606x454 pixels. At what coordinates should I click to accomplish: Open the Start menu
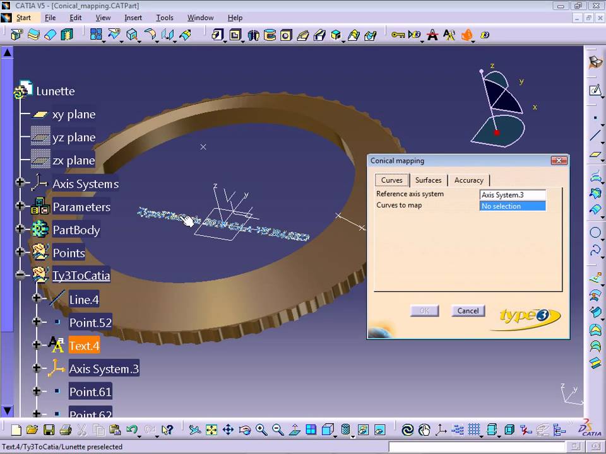(23, 18)
